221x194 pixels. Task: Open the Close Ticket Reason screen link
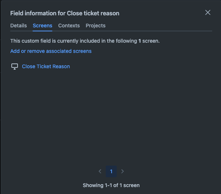pos(46,66)
